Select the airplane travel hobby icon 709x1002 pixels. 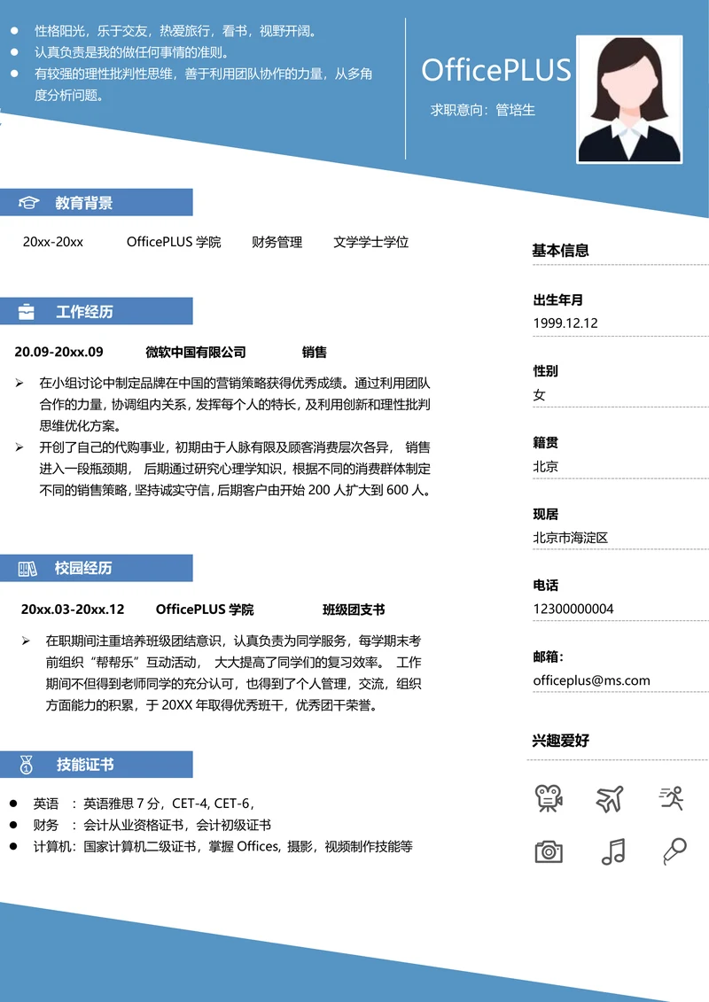pyautogui.click(x=611, y=798)
